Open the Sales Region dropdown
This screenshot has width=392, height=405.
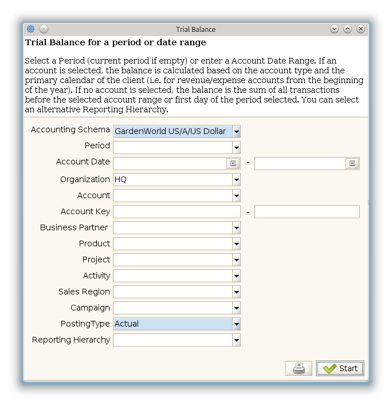236,292
